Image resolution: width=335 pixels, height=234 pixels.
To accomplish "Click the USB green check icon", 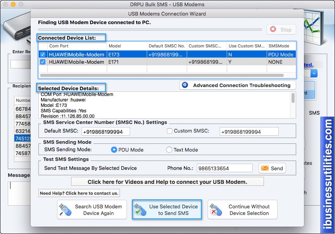I will point(140,210).
